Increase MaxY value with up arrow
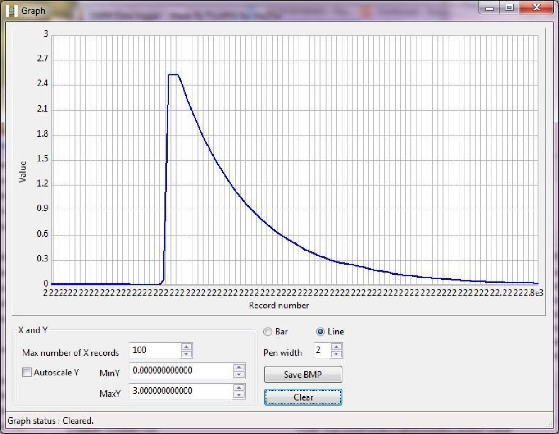Image resolution: width=559 pixels, height=434 pixels. [239, 387]
